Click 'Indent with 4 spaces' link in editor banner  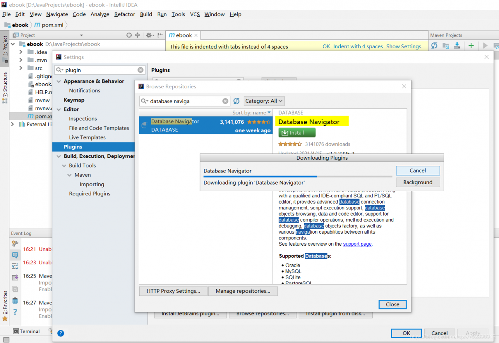[x=358, y=46]
